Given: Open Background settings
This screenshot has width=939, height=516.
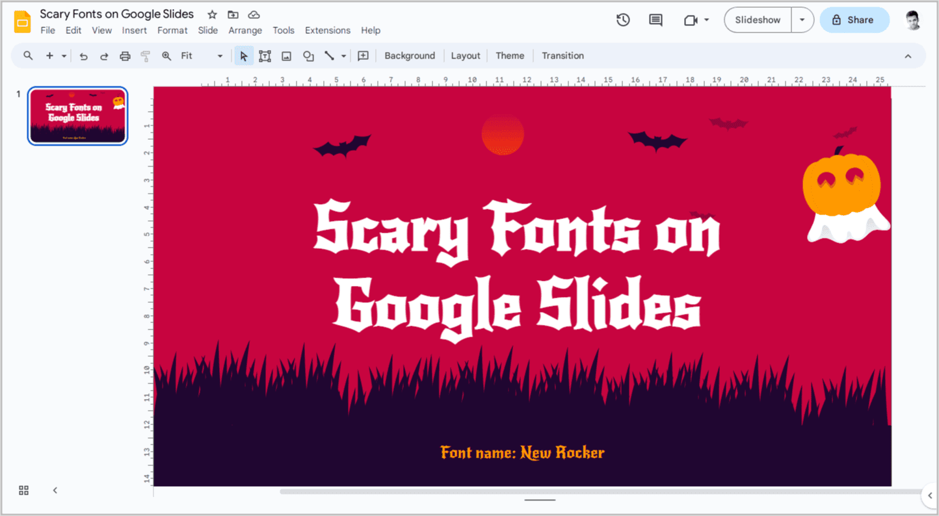Looking at the screenshot, I should pos(410,56).
